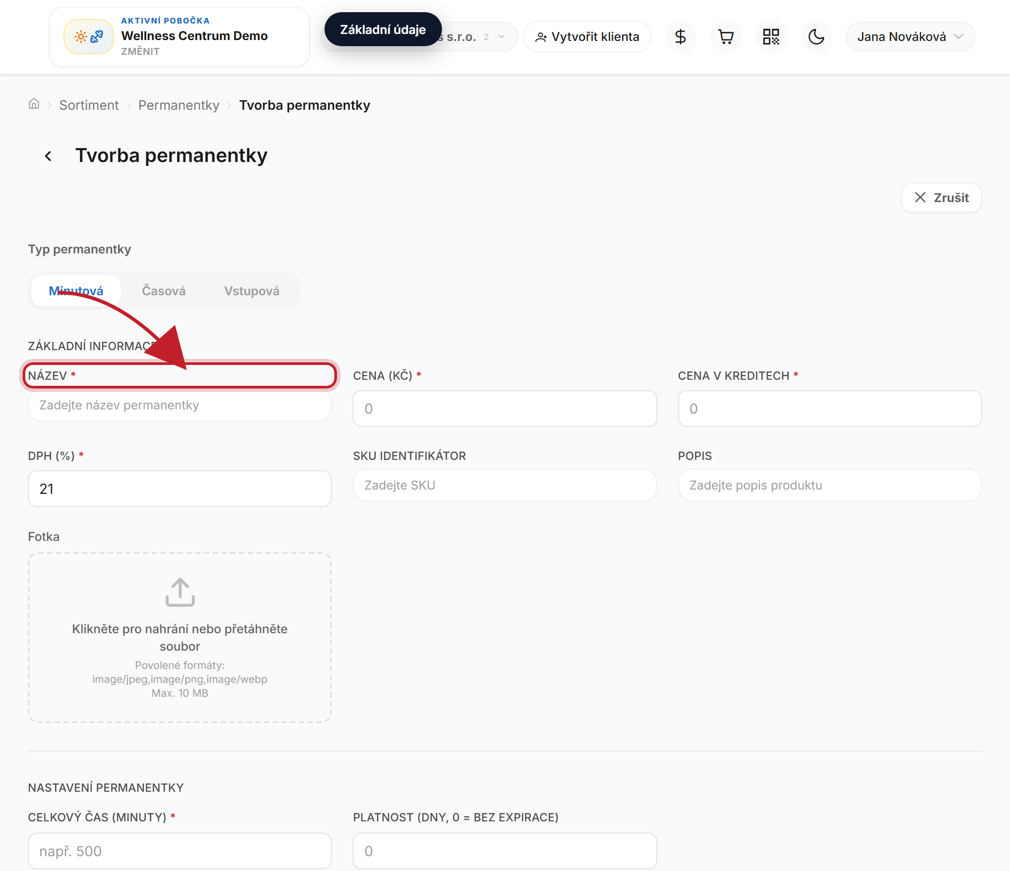Open the dollar sign payments icon

680,37
